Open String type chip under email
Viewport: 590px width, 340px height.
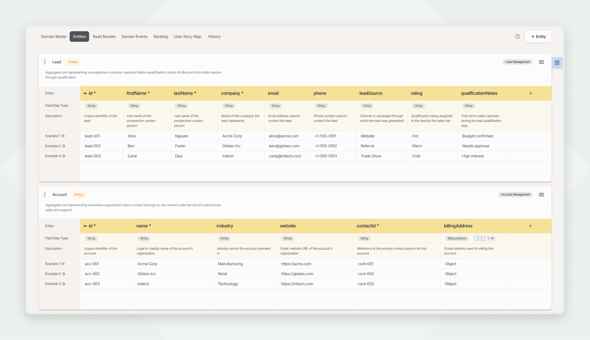tap(275, 106)
